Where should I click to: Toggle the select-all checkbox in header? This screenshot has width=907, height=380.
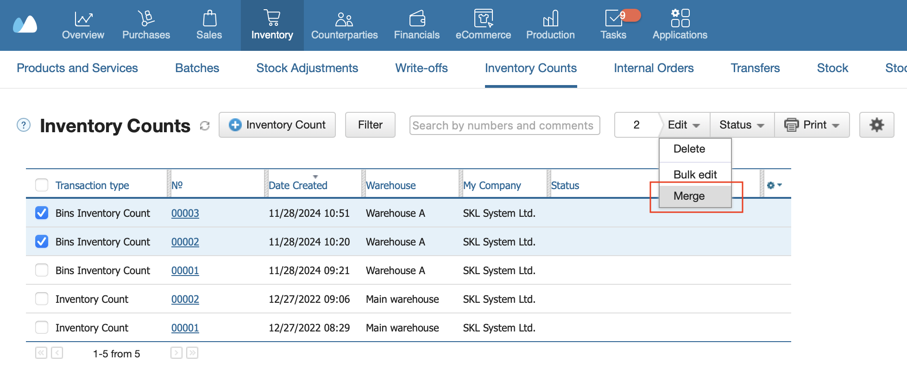tap(42, 185)
